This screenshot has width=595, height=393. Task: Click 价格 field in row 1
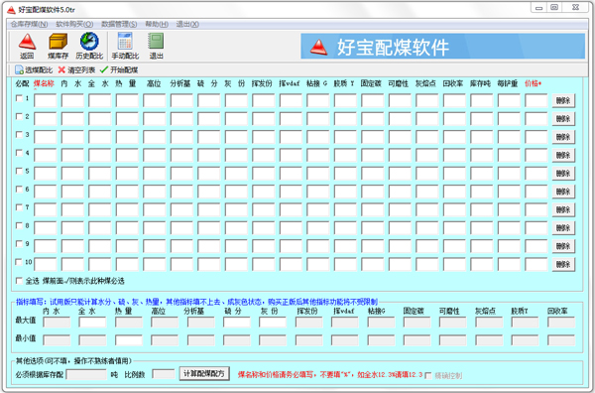(536, 100)
